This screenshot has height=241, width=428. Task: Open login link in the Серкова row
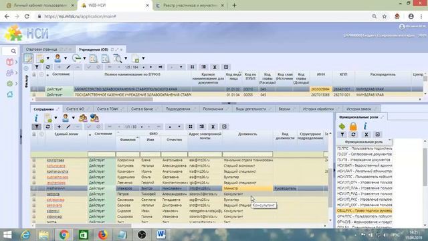coord(54,206)
